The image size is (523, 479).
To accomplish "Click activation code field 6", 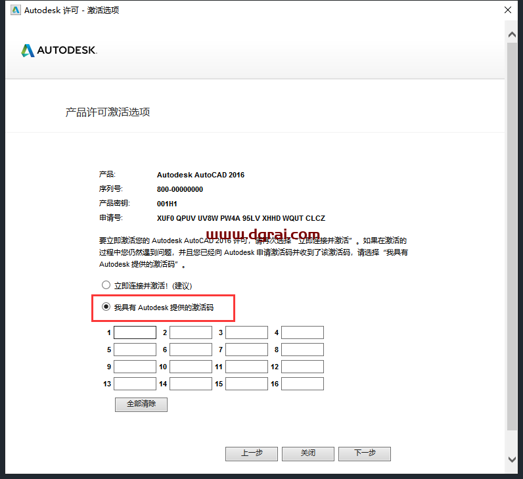I will [x=191, y=350].
